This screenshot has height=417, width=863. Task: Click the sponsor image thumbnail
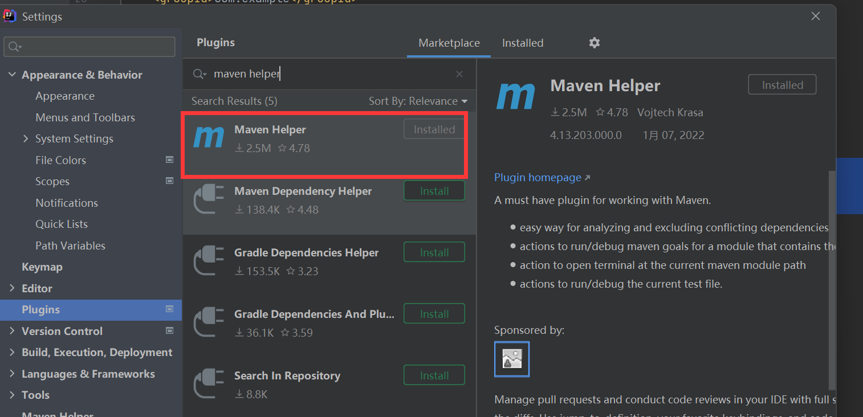tap(512, 359)
